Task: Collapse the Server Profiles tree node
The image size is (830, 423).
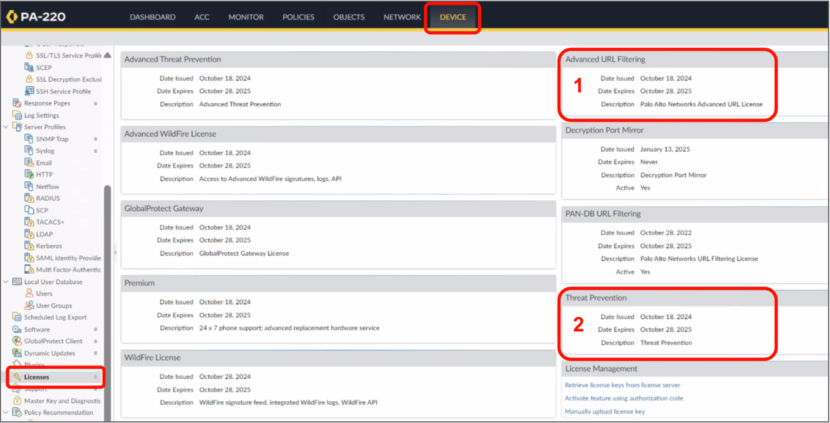Action: pos(6,127)
